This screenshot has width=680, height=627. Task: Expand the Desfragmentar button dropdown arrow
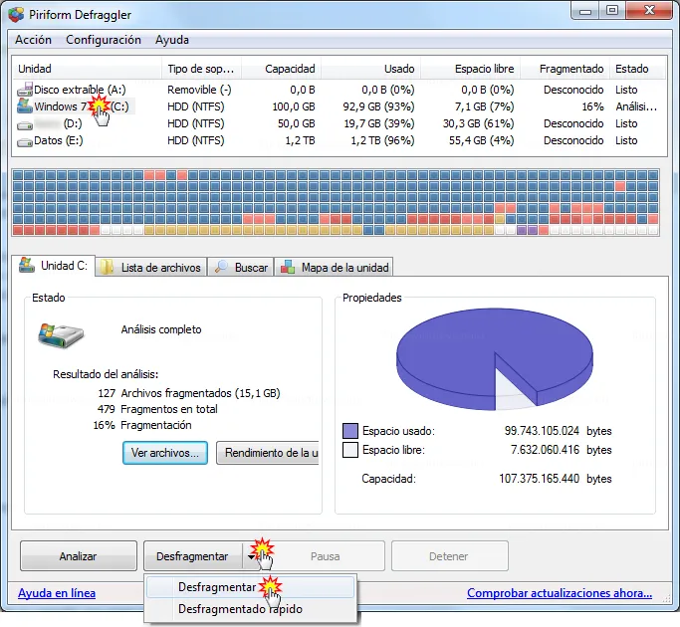[x=252, y=556]
